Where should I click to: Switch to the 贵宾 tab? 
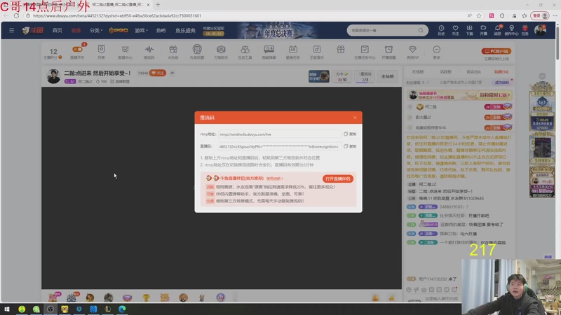tap(473, 72)
